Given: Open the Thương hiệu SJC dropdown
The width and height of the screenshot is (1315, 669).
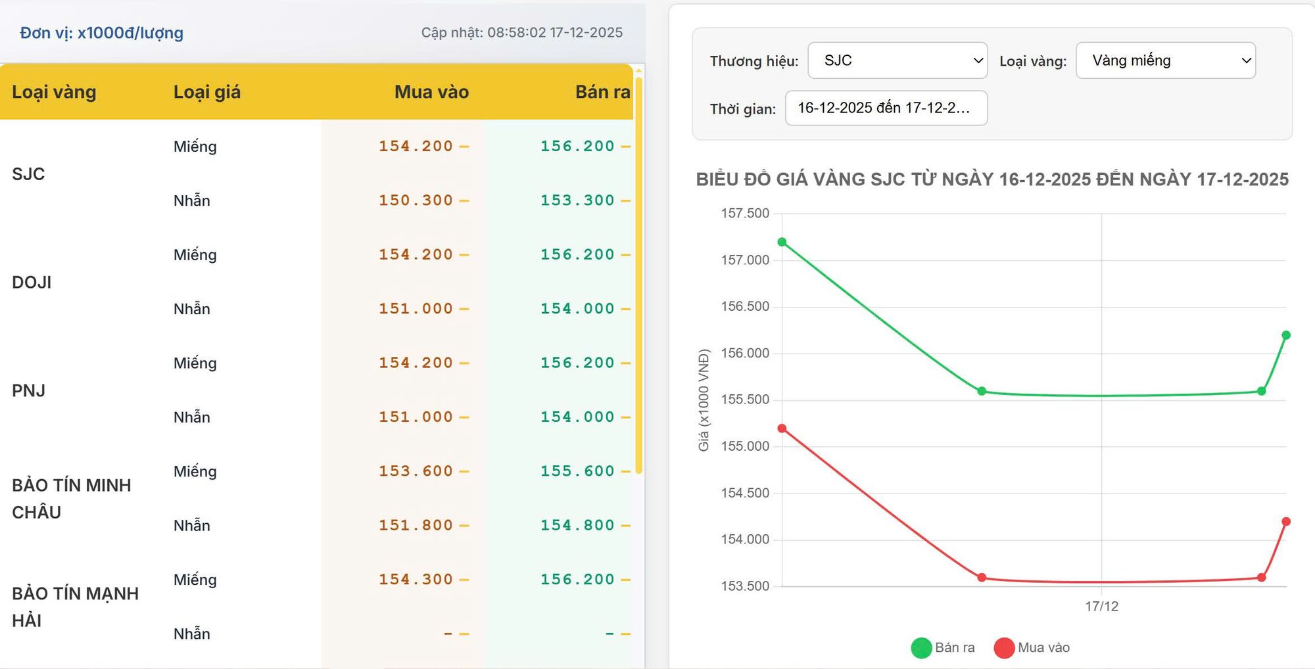Looking at the screenshot, I should point(897,60).
